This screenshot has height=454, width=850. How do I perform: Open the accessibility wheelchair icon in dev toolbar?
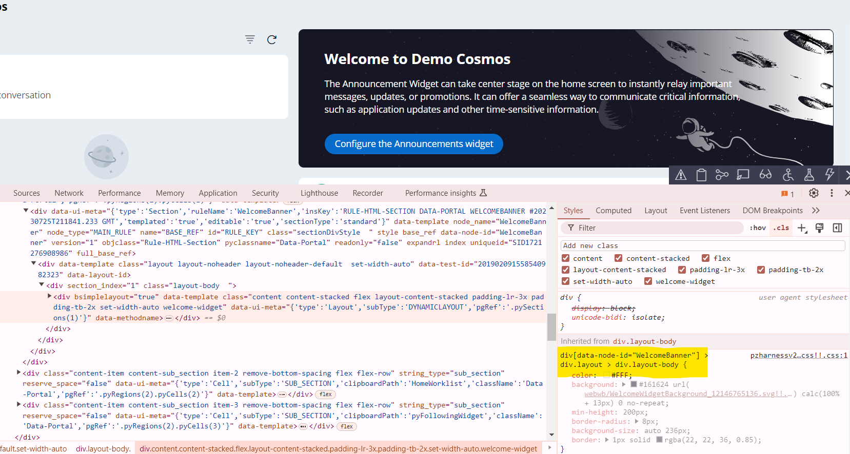coord(788,175)
